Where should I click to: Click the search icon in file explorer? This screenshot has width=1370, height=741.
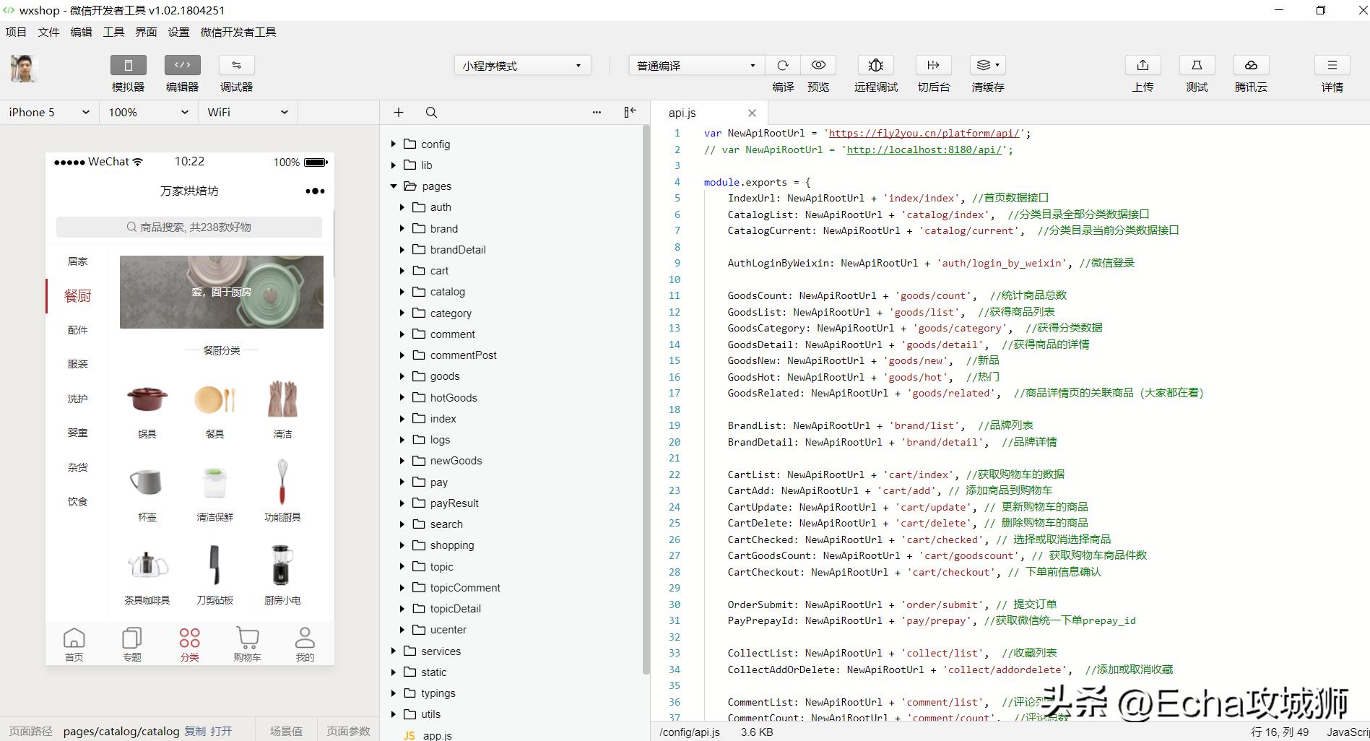click(431, 113)
